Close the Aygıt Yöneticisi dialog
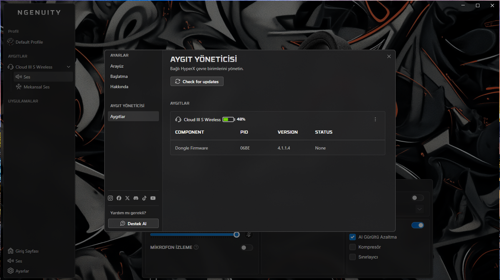The width and height of the screenshot is (500, 280). tap(389, 56)
